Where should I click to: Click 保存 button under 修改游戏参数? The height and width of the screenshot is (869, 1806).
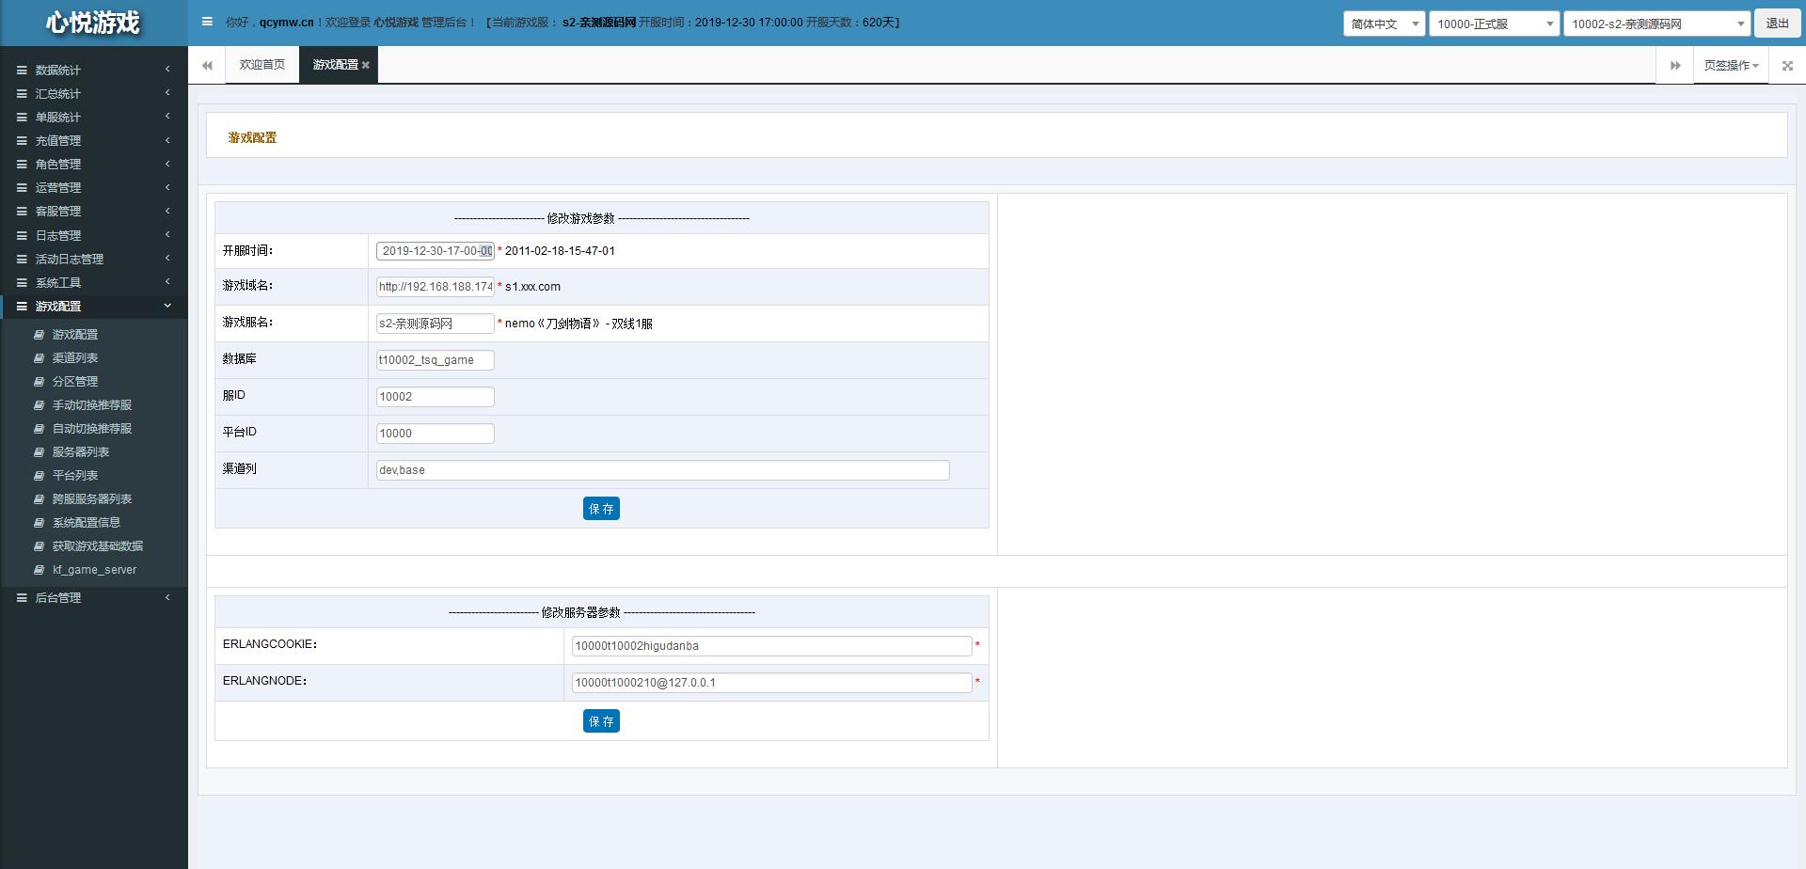601,509
